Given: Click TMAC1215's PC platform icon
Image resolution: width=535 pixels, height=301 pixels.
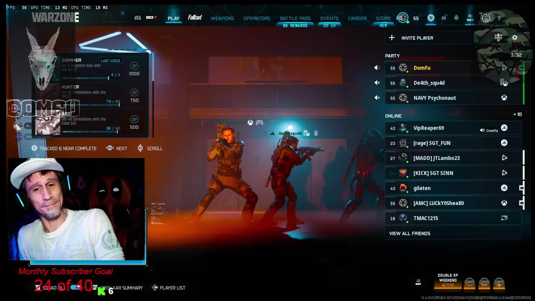Looking at the screenshot, I should [504, 218].
